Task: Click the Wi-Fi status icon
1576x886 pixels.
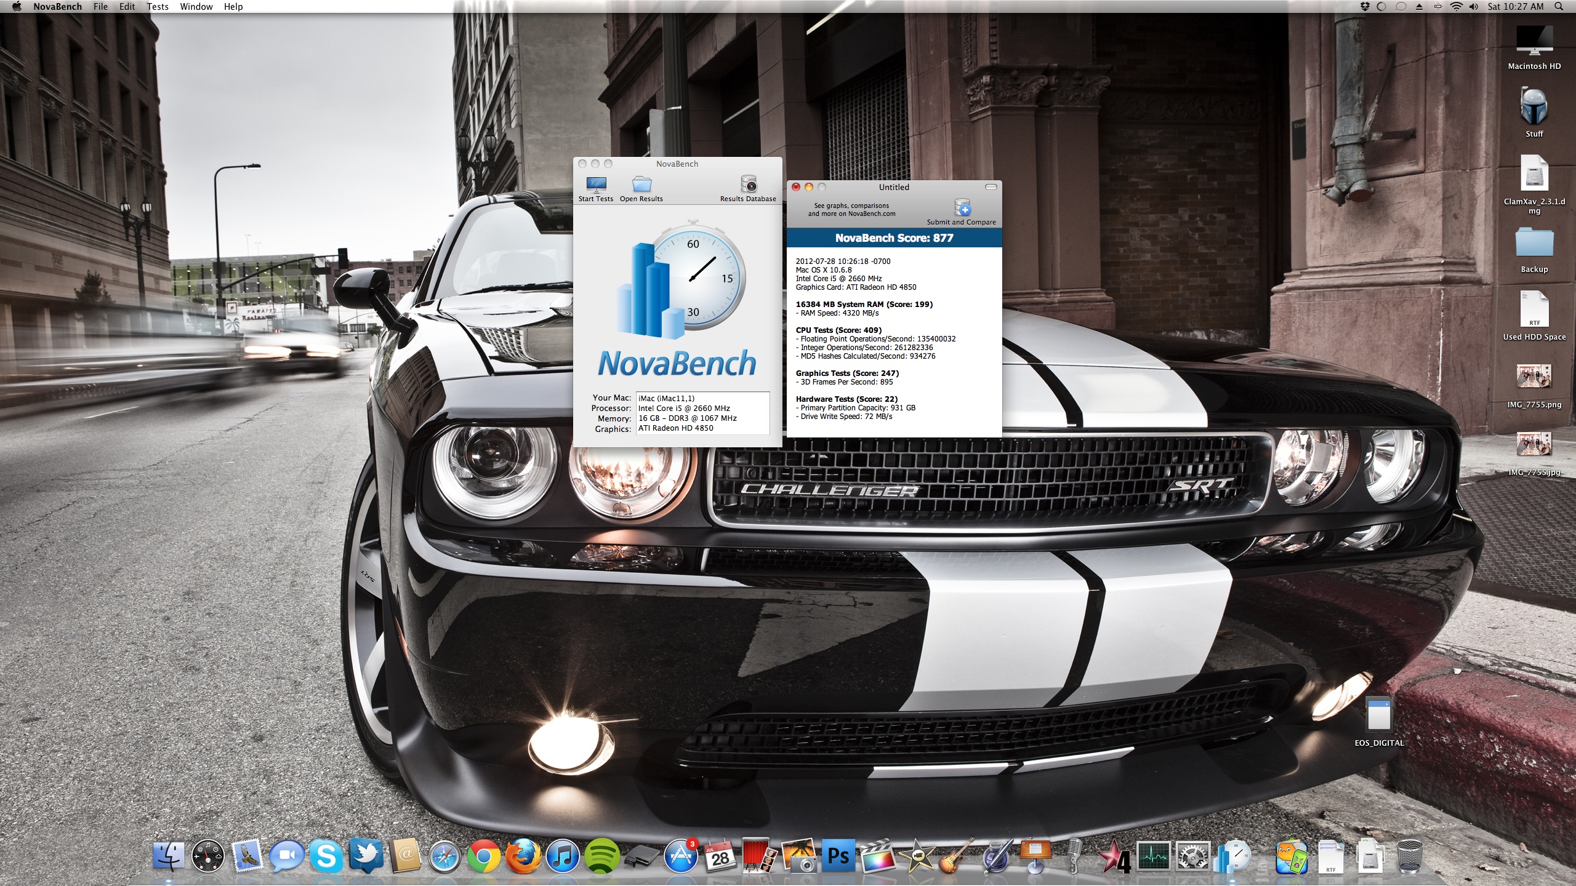Action: [1456, 7]
